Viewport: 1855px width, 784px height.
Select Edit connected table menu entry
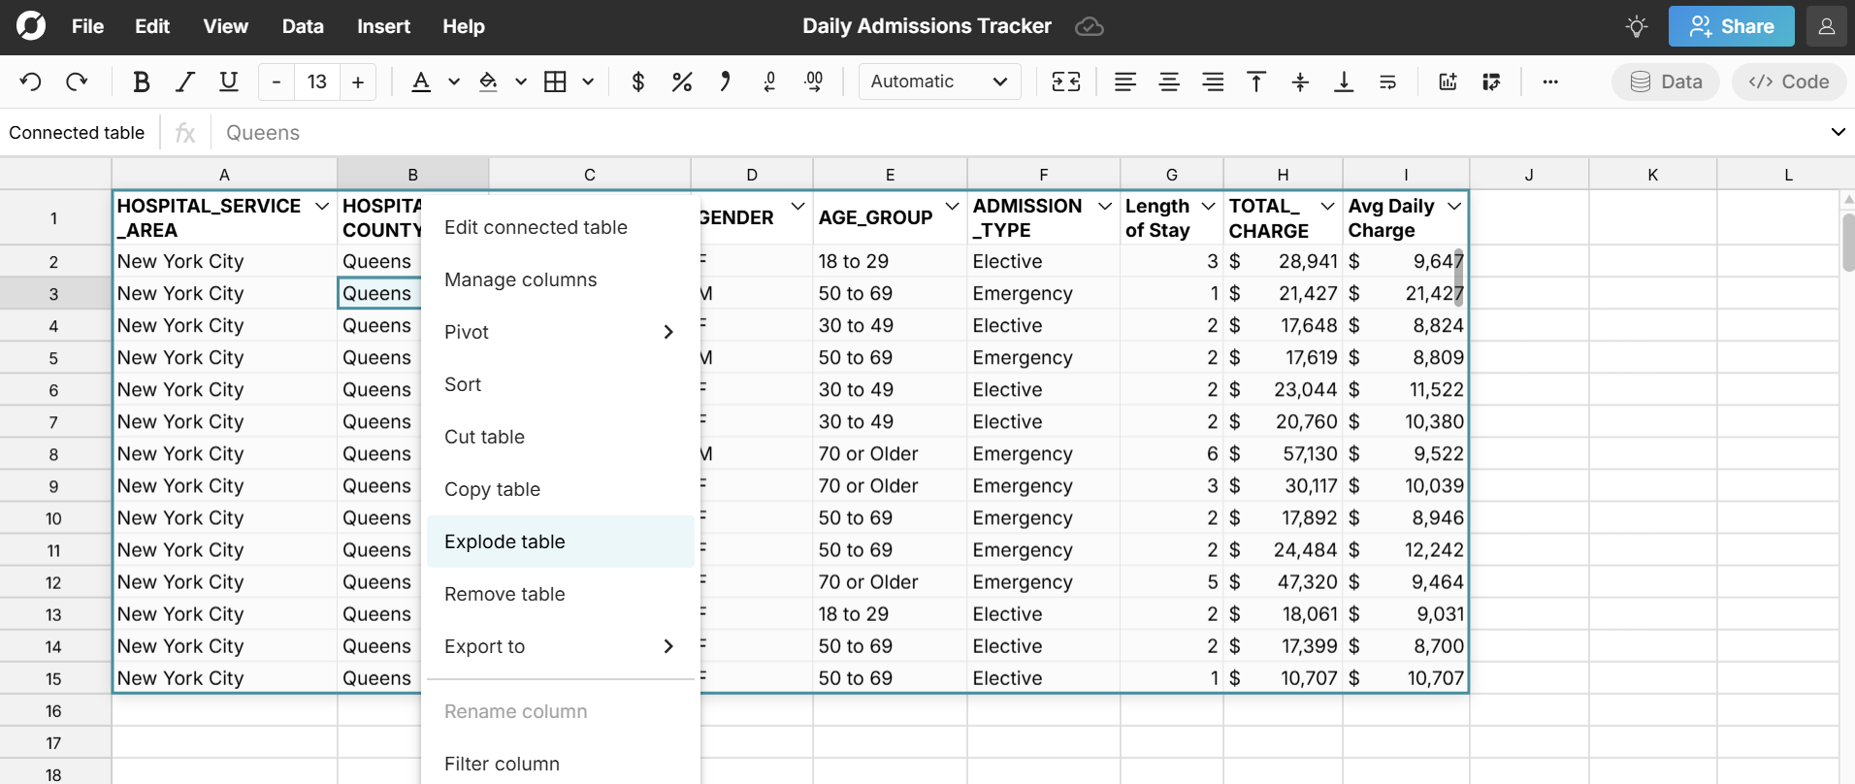click(560, 227)
